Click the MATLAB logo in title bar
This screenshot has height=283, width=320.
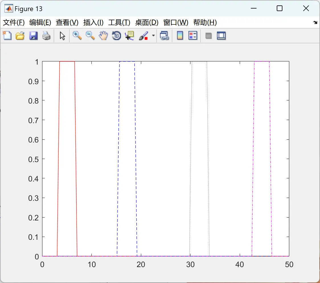pos(9,8)
